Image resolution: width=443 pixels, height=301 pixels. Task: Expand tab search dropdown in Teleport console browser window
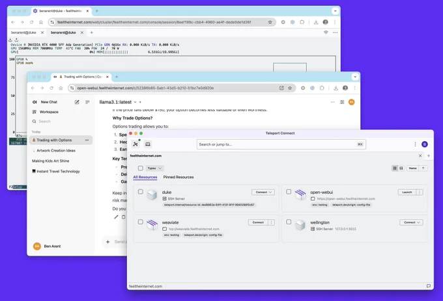click(x=336, y=11)
